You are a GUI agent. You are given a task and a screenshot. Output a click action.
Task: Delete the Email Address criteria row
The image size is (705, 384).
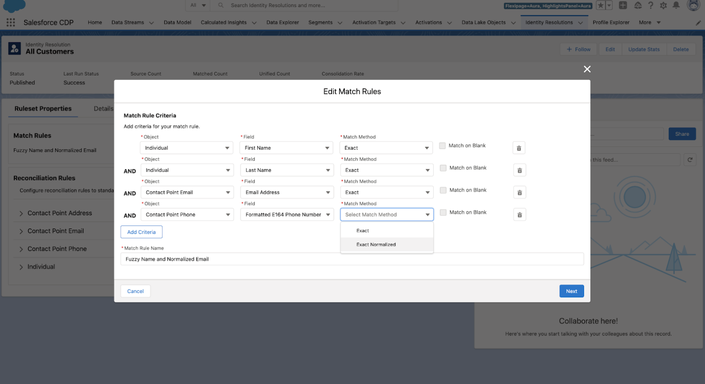coord(520,192)
